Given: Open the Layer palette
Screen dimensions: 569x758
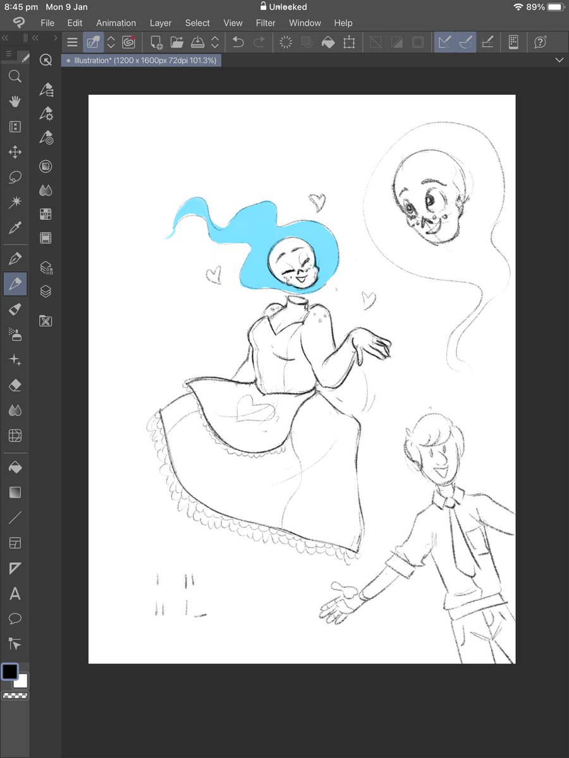Looking at the screenshot, I should coord(46,292).
